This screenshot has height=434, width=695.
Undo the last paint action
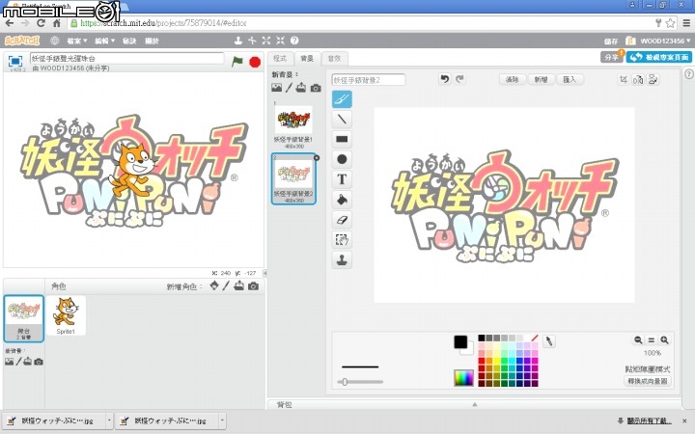tap(445, 79)
